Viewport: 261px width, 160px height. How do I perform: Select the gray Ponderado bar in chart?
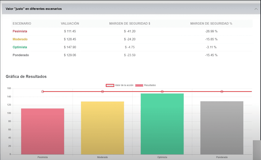tap(222, 128)
